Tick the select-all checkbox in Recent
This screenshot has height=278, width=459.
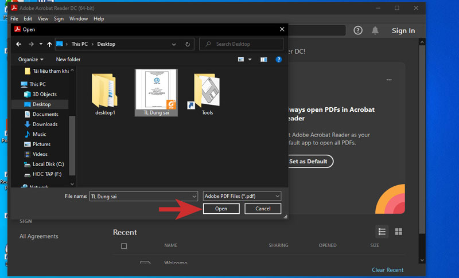point(124,246)
